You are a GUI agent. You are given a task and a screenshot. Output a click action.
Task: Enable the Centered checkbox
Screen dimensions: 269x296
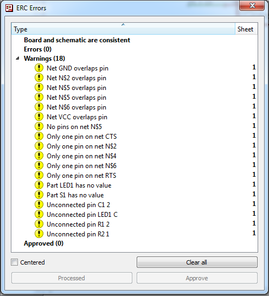tap(14, 262)
